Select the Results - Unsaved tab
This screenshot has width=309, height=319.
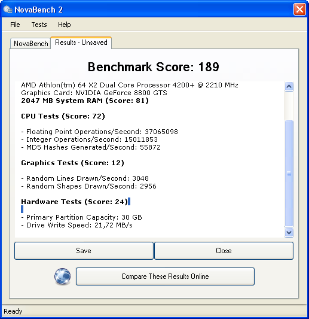pyautogui.click(x=81, y=42)
